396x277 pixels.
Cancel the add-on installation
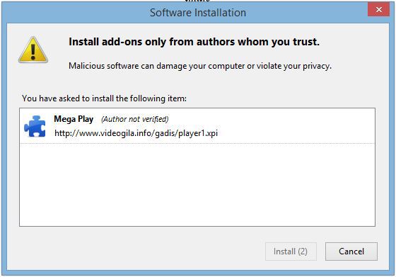pos(351,251)
